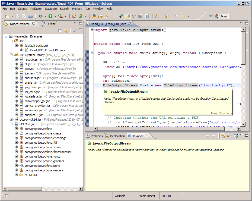Select the com.gnostice.pdfone.readers package
Viewport: 252px width, 201px height.
(x=44, y=170)
